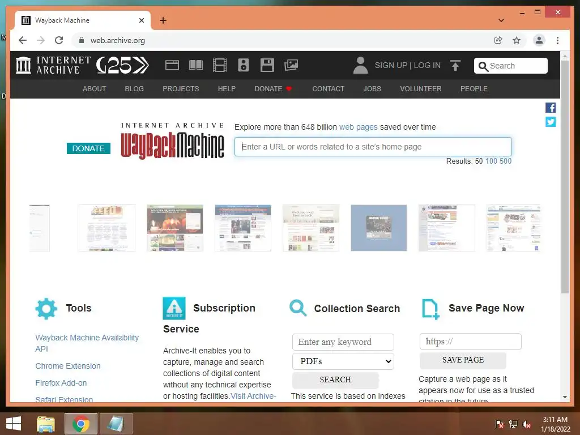Screen dimensions: 580x435
Task: Open the DONATE menu item with heart
Action: click(x=273, y=89)
